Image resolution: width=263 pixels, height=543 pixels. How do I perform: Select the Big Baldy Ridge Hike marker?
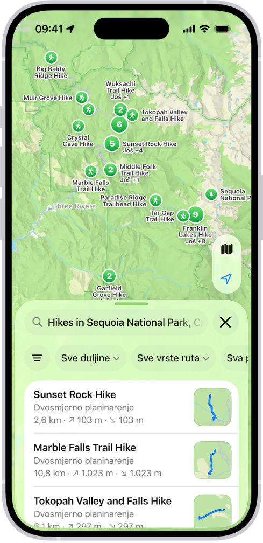coord(51,58)
